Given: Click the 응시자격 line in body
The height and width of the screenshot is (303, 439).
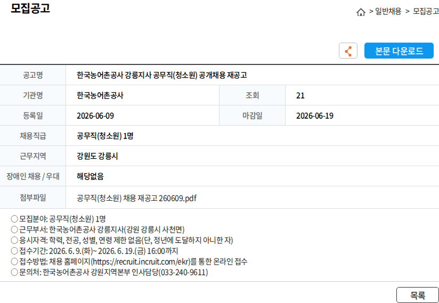Looking at the screenshot, I should 122,240.
